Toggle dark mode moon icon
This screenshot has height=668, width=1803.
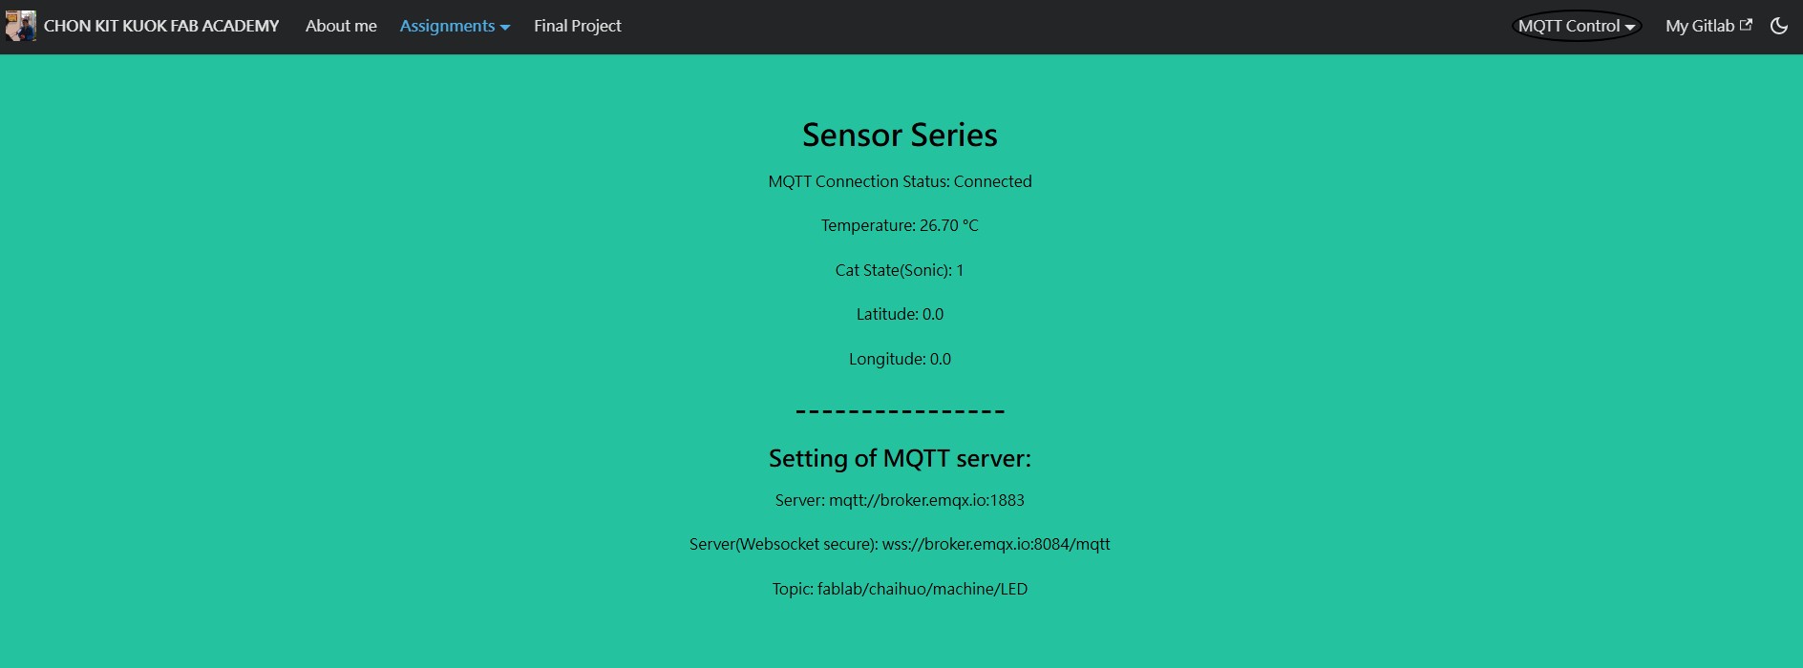[1778, 26]
